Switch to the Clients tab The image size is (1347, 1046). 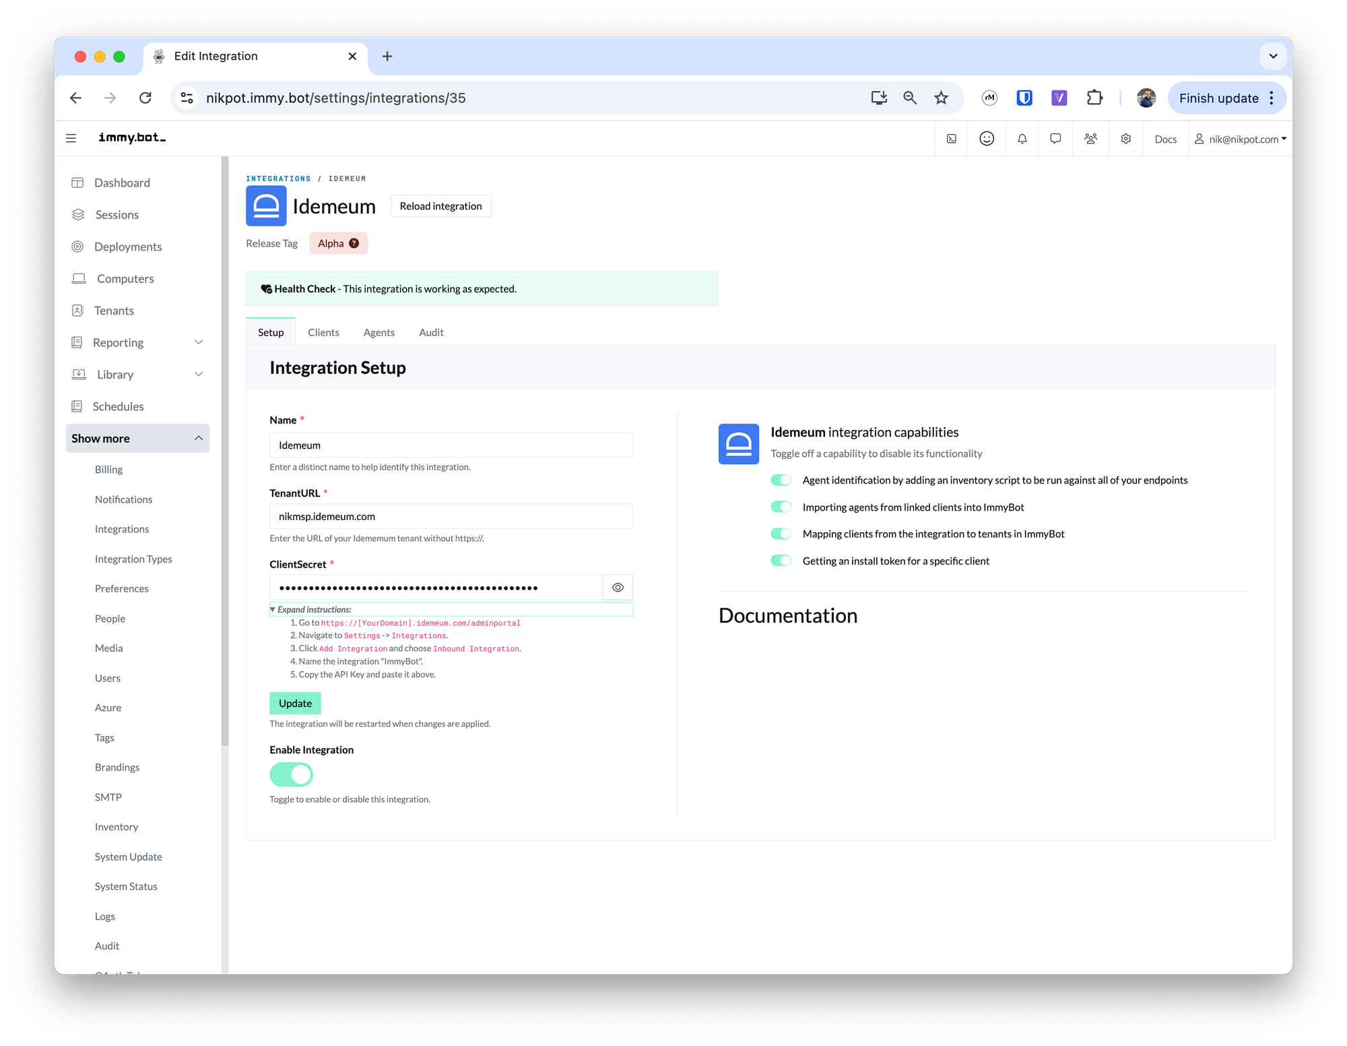point(323,332)
